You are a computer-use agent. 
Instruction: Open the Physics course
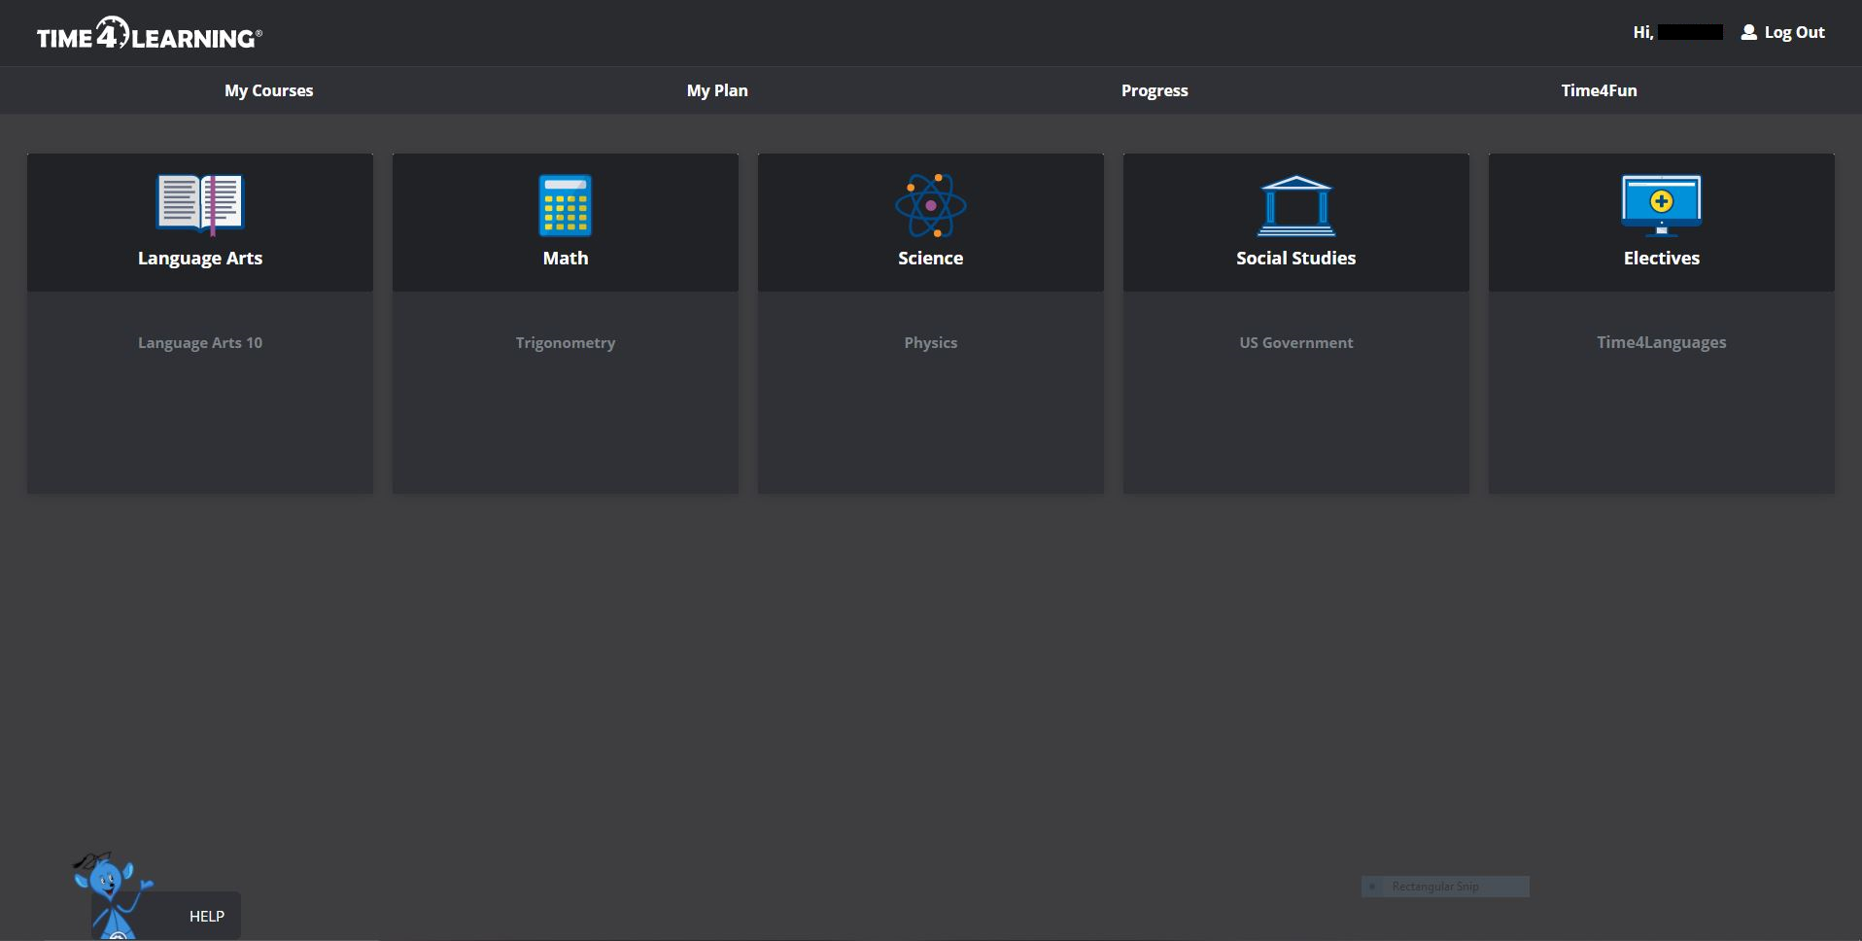coord(930,342)
